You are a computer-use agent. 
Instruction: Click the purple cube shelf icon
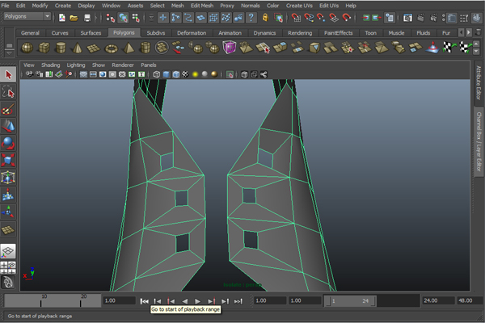coord(230,48)
